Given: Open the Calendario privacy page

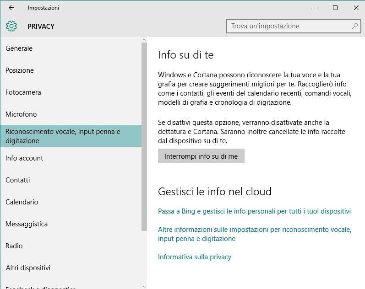Looking at the screenshot, I should (22, 202).
